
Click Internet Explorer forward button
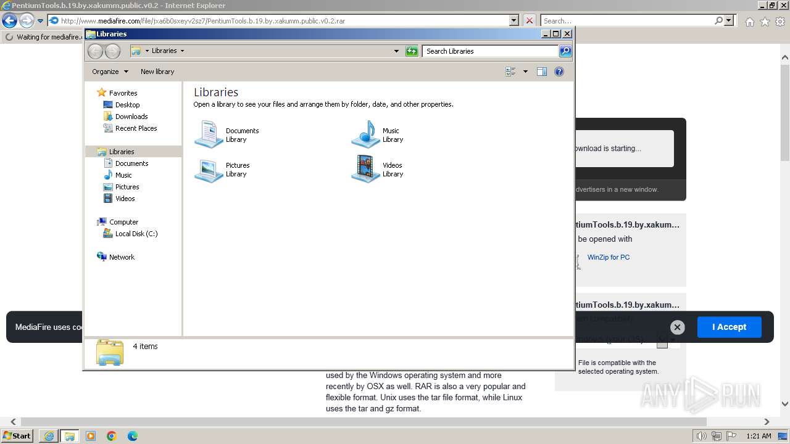click(x=27, y=21)
